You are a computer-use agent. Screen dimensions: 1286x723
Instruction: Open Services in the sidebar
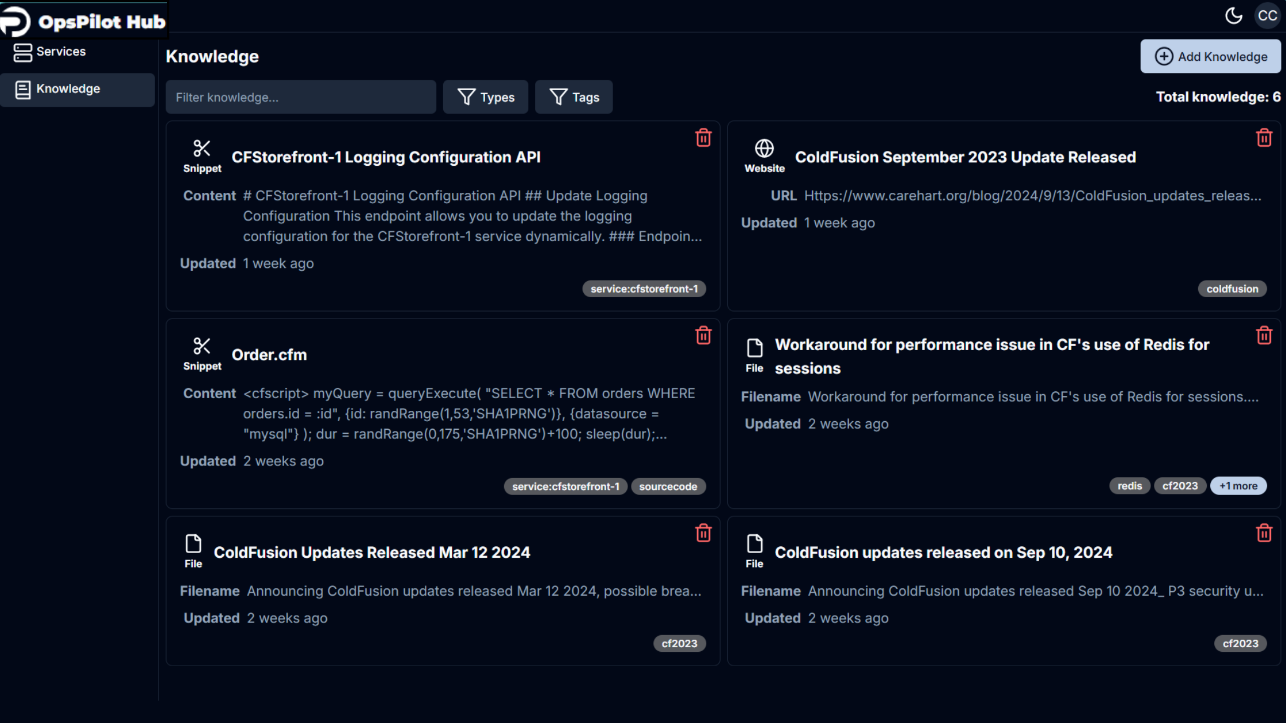[78, 52]
